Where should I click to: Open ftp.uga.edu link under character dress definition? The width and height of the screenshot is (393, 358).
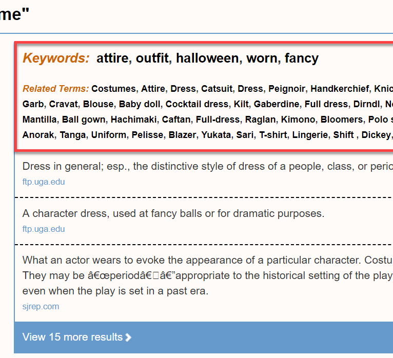coord(44,229)
